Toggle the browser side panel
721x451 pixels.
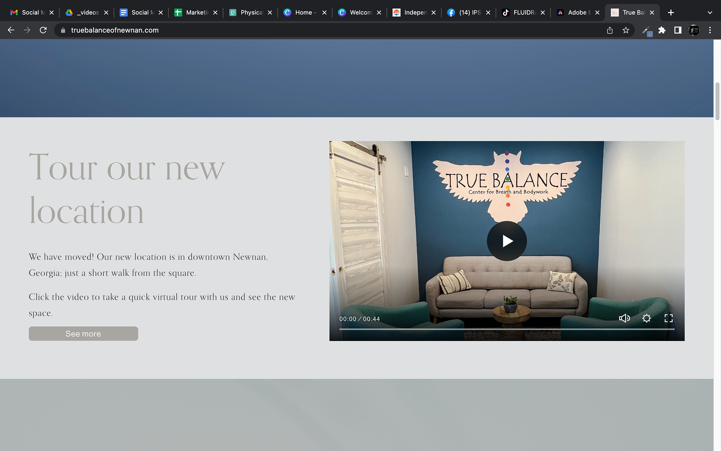678,30
